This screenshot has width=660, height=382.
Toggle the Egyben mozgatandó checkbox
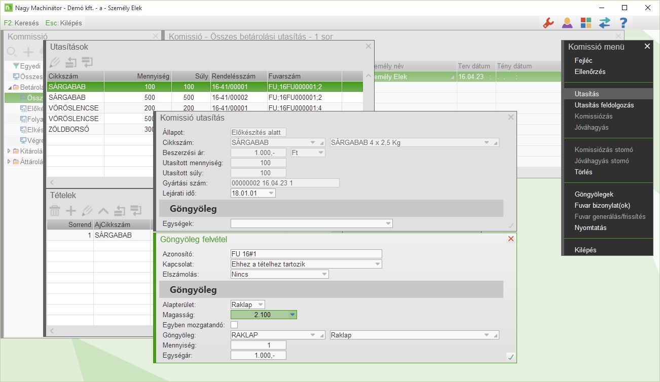(234, 325)
